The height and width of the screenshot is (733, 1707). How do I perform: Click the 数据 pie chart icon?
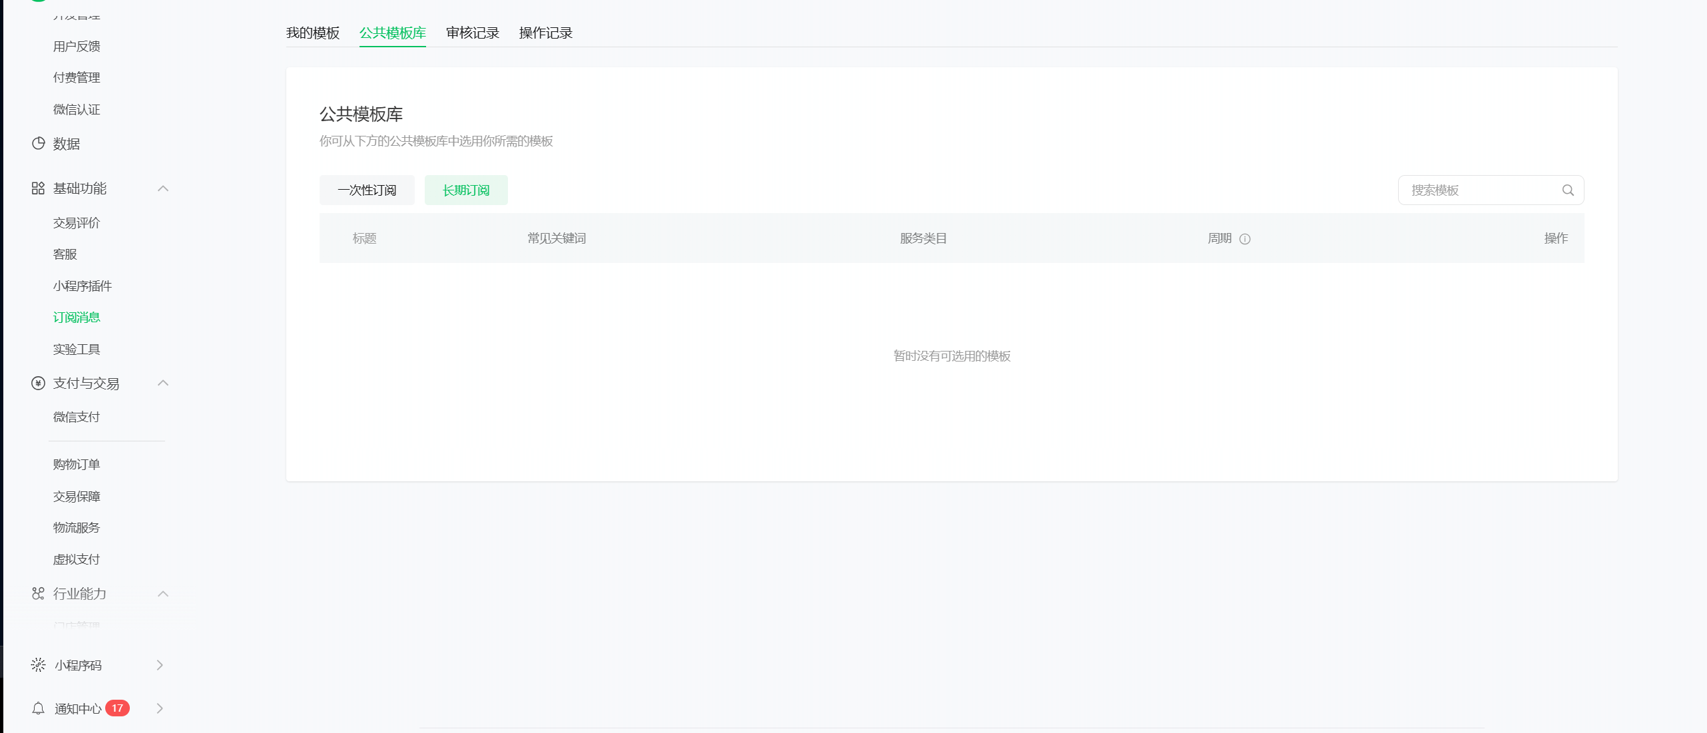point(39,144)
